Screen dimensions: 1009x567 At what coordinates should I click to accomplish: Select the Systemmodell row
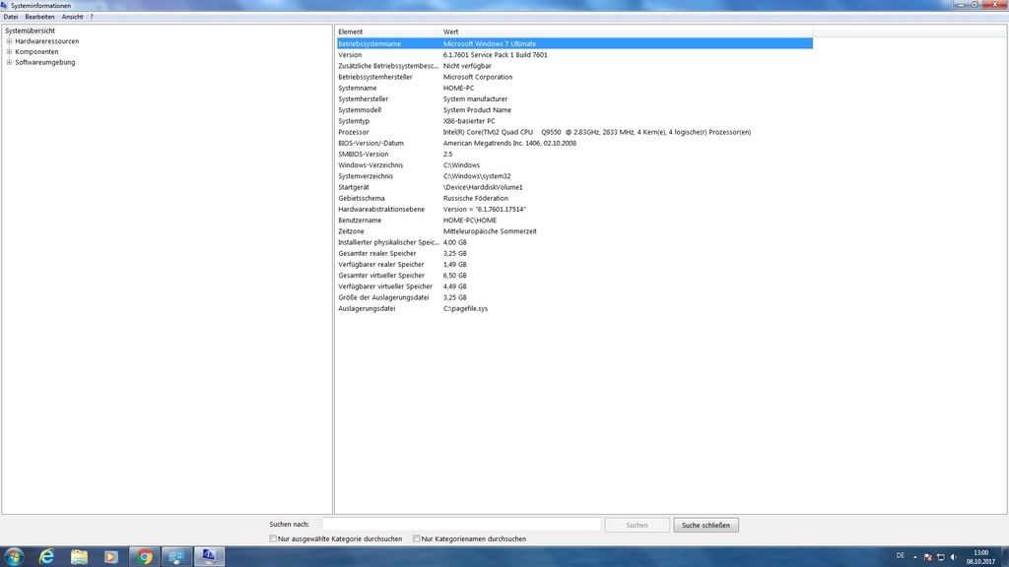pos(574,110)
